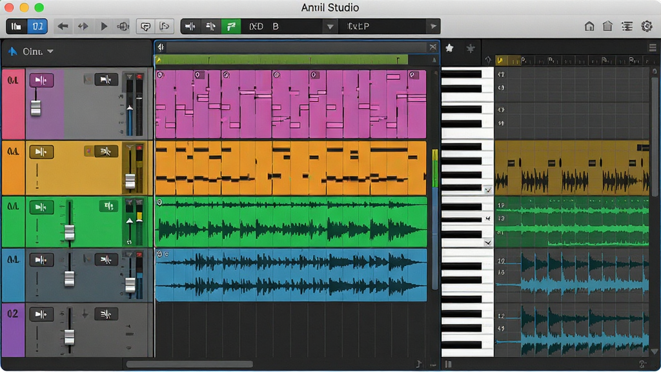
Task: Click the building icon next to home
Action: 607,26
